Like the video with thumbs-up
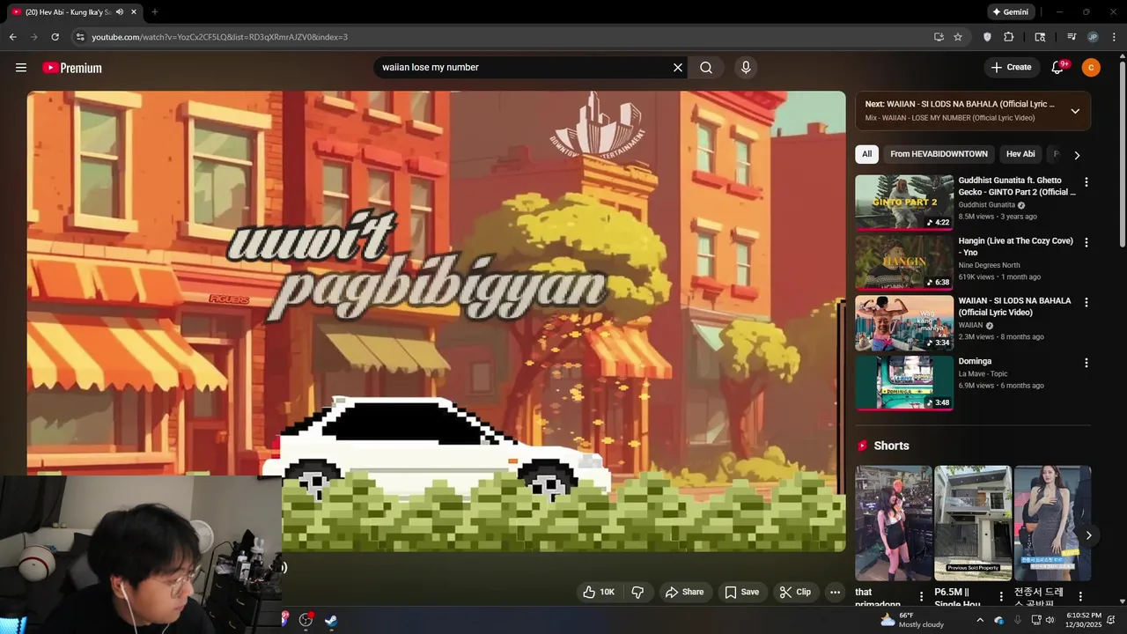This screenshot has width=1127, height=634. pos(599,592)
